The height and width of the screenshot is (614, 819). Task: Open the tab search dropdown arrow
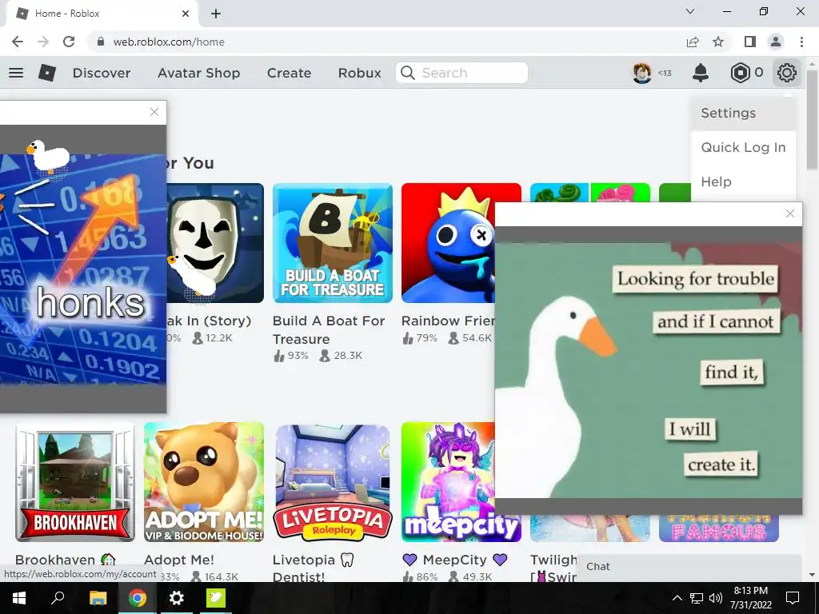click(x=690, y=11)
